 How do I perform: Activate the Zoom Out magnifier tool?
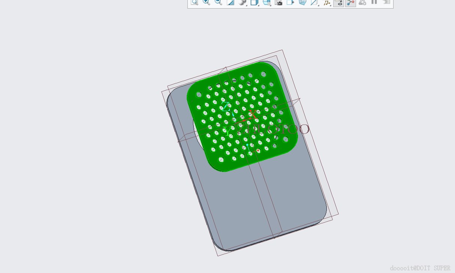tap(218, 2)
